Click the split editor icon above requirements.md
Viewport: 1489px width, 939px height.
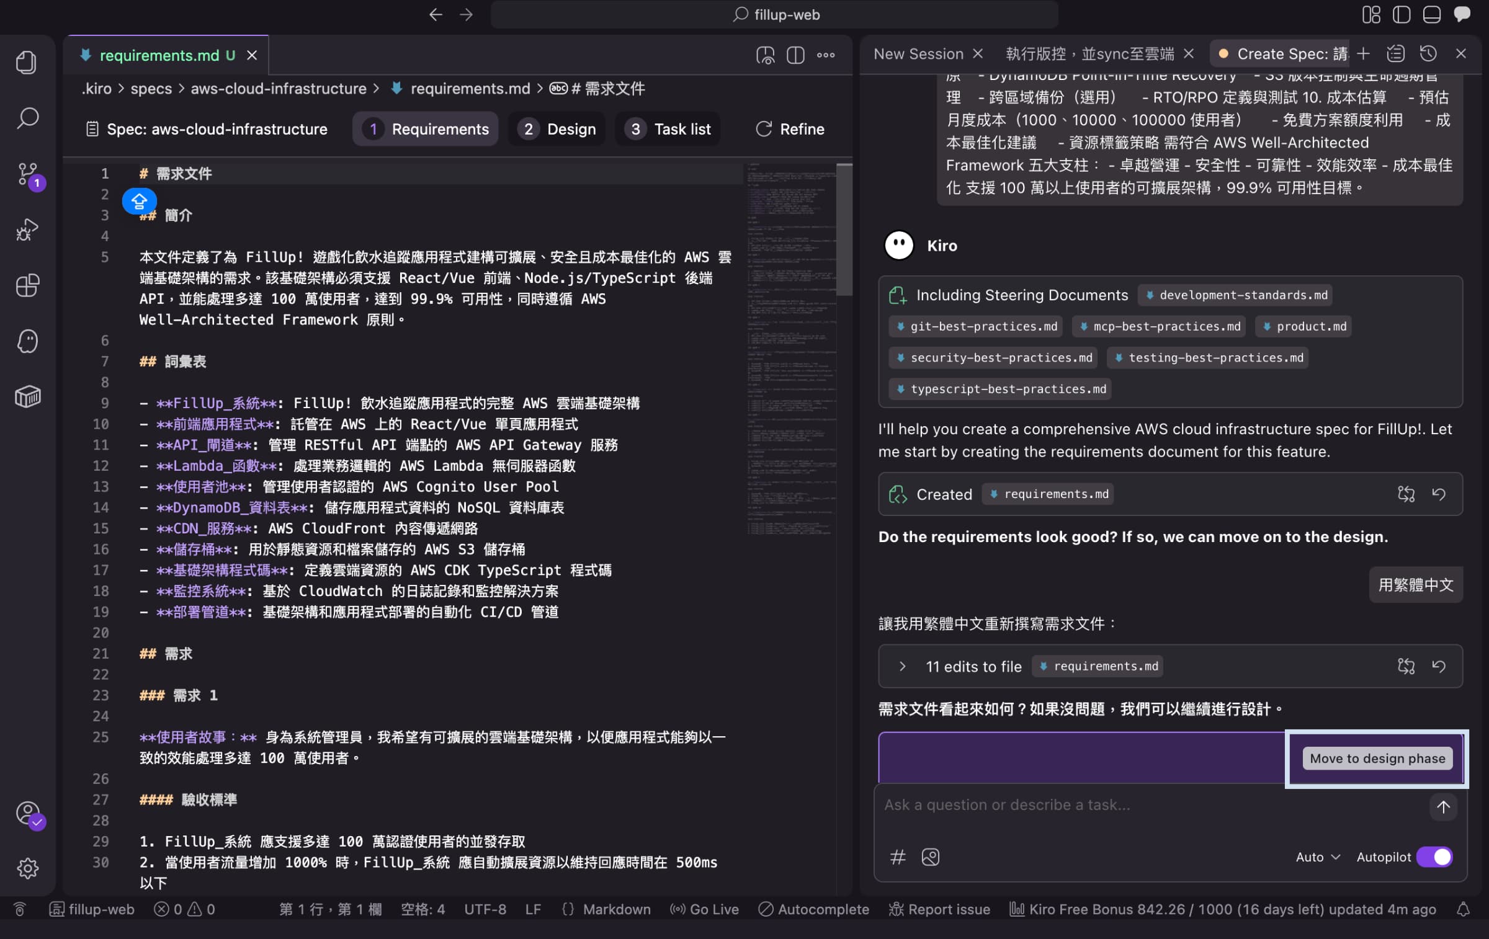point(795,55)
